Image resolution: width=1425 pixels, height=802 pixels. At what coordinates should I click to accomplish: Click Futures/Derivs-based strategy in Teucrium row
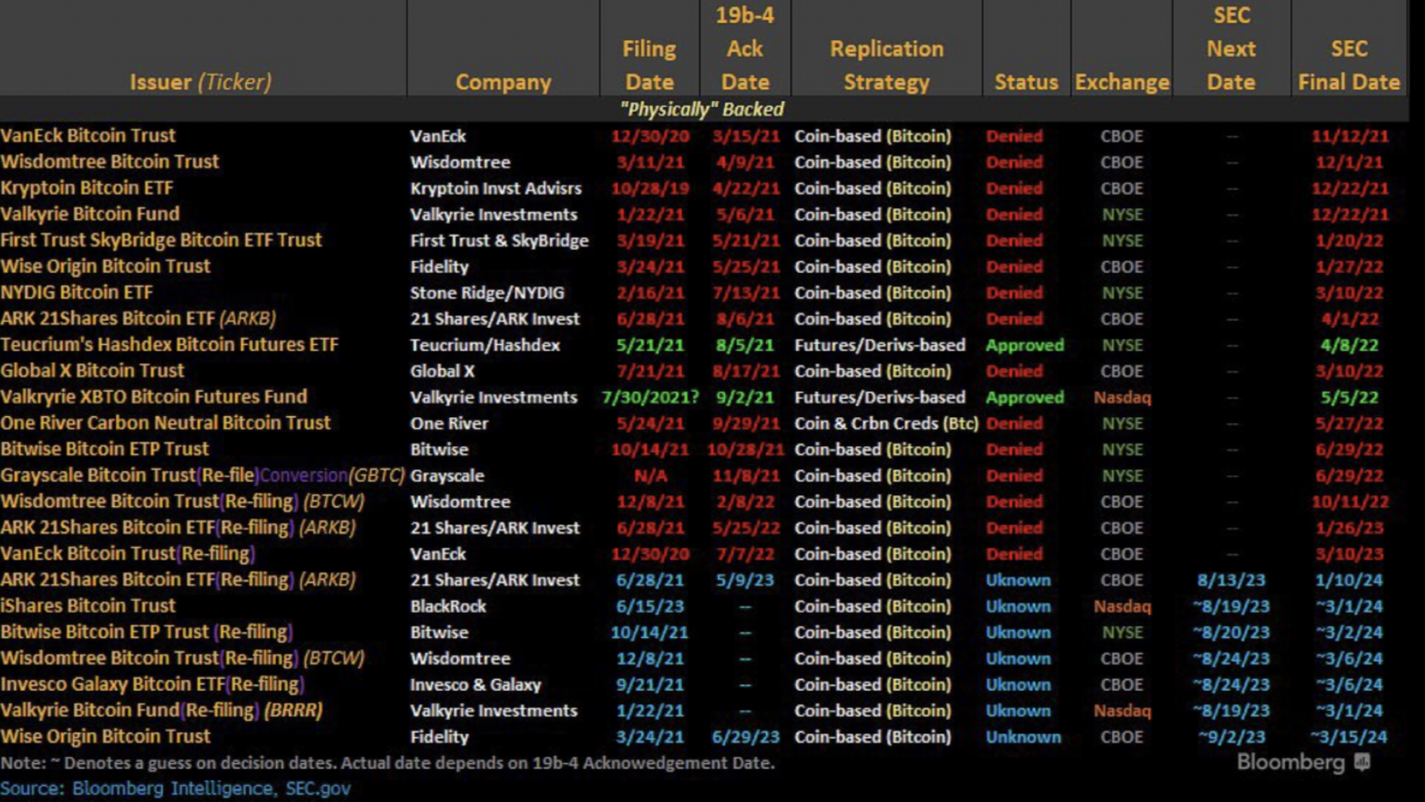880,345
